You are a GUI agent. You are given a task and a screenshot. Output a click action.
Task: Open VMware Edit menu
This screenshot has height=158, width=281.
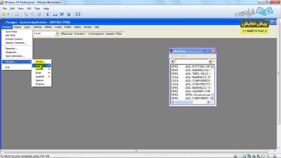click(12, 9)
